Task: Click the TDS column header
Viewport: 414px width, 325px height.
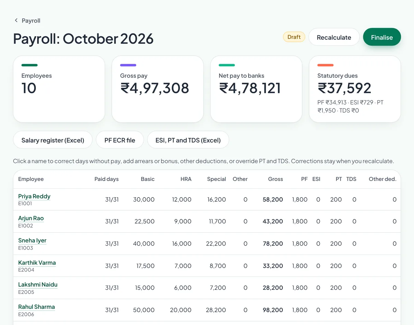Action: [x=351, y=179]
